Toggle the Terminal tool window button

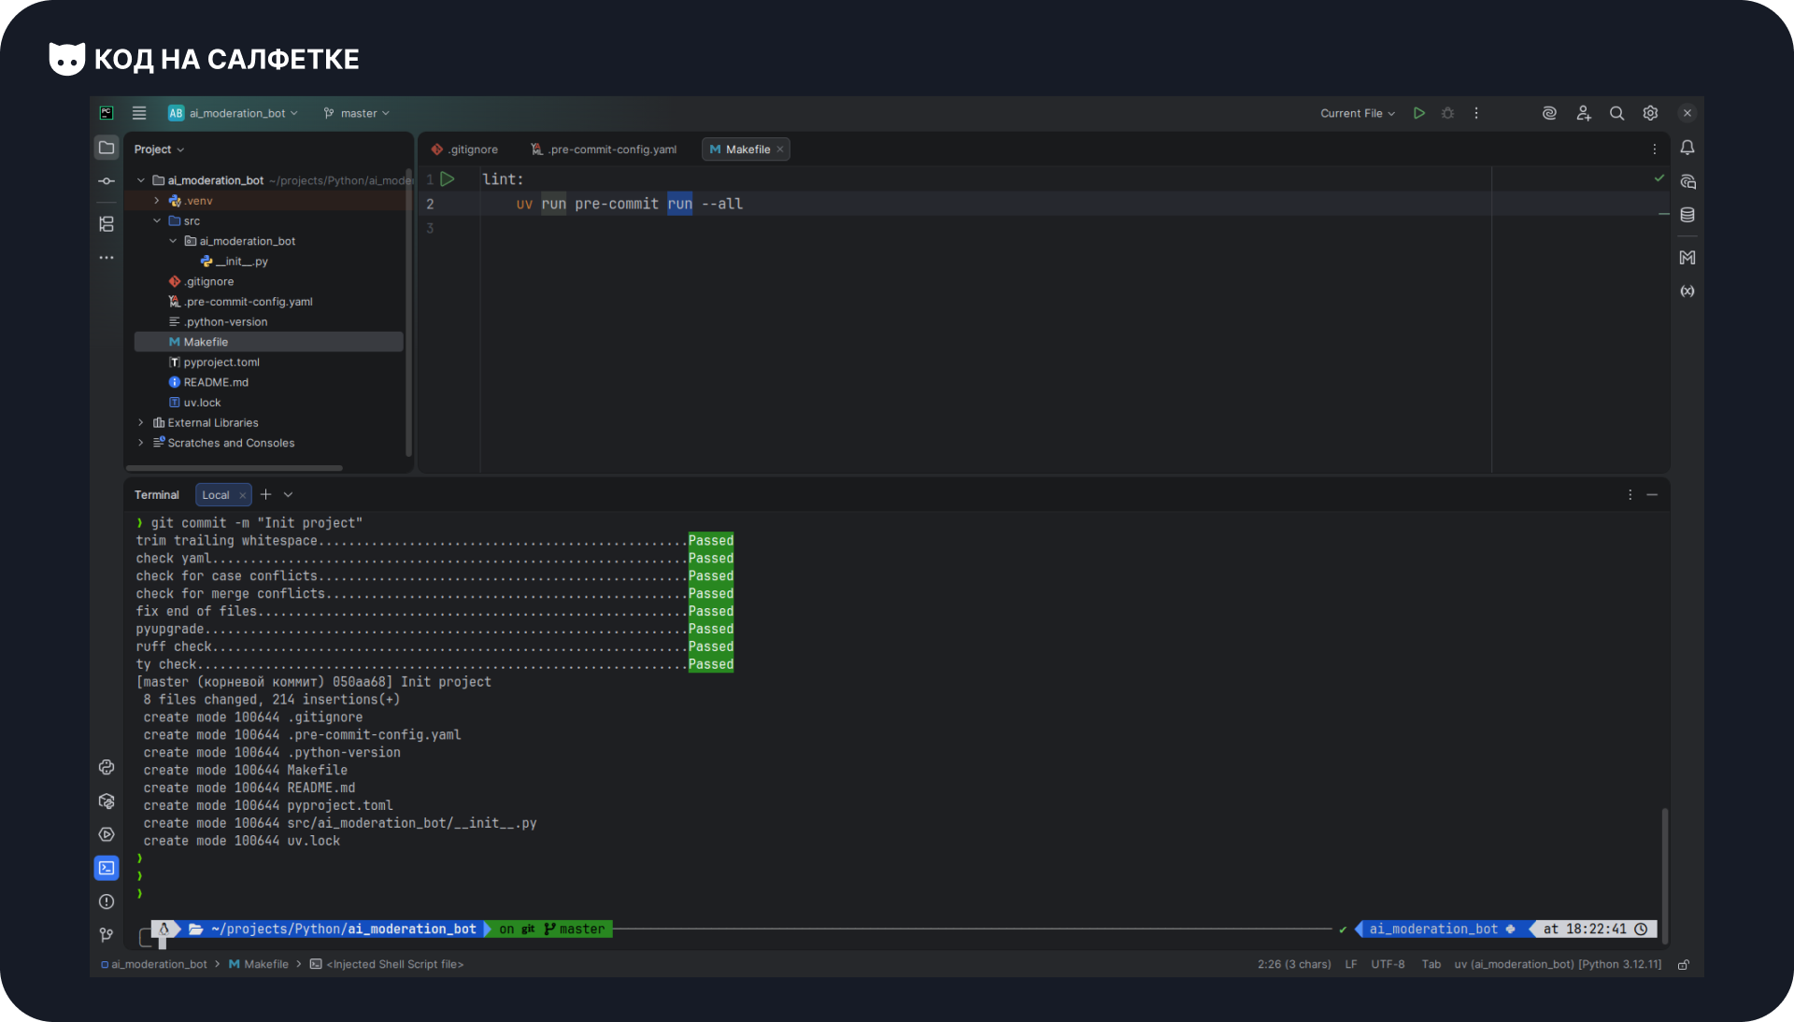(x=107, y=868)
